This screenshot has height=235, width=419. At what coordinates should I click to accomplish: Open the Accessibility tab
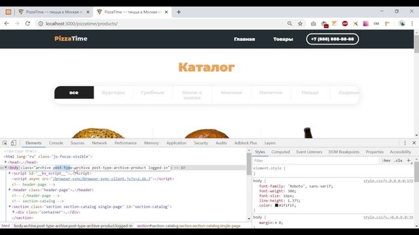point(400,152)
